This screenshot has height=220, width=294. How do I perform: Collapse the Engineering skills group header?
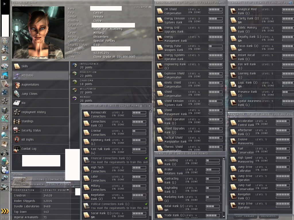point(190,3)
